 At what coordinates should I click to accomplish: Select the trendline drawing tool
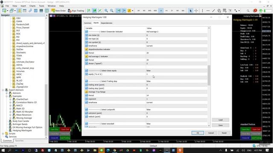(213, 11)
